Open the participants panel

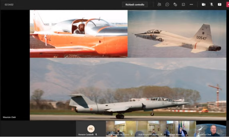(x=159, y=5)
